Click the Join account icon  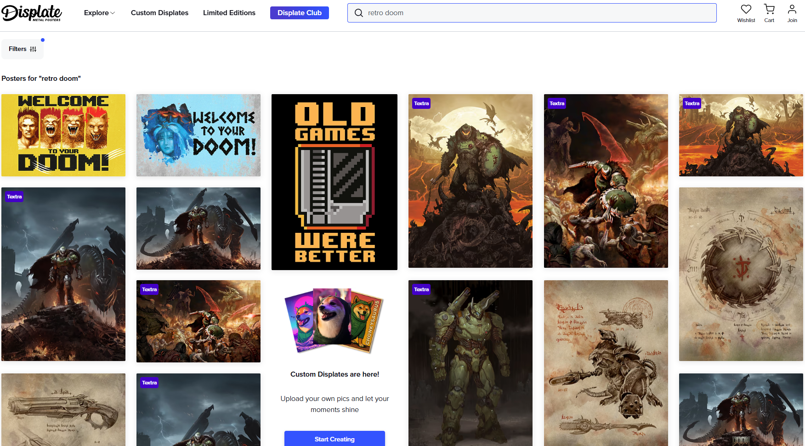[792, 13]
